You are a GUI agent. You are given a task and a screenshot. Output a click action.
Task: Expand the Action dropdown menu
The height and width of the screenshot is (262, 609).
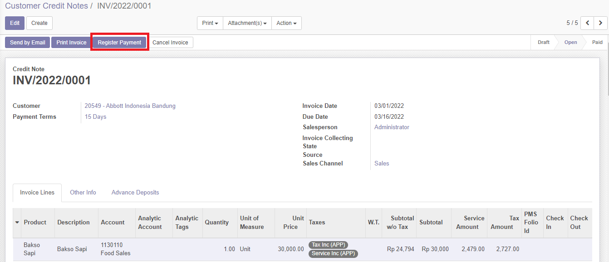[x=286, y=23]
